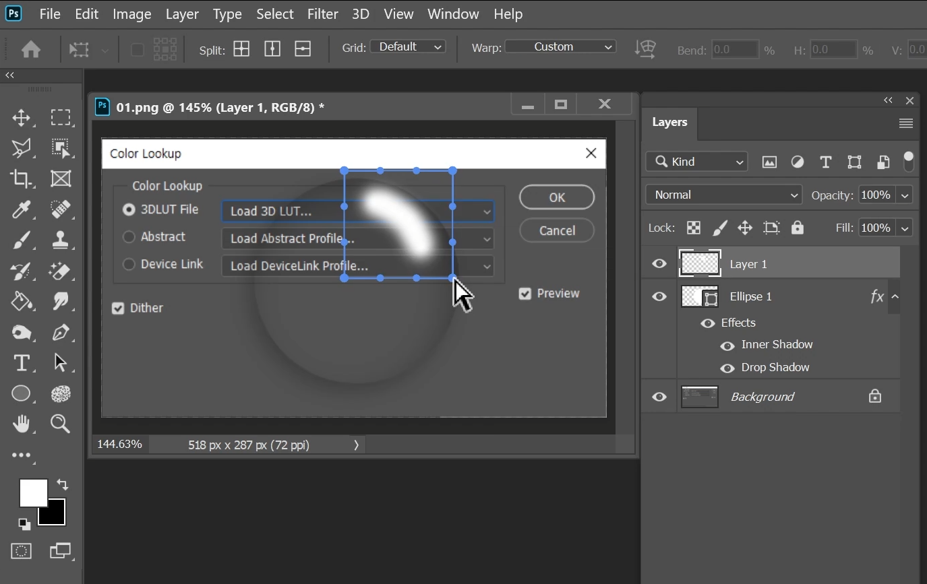Image resolution: width=927 pixels, height=584 pixels.
Task: Filter layers by adjustment layers
Action: tap(798, 162)
